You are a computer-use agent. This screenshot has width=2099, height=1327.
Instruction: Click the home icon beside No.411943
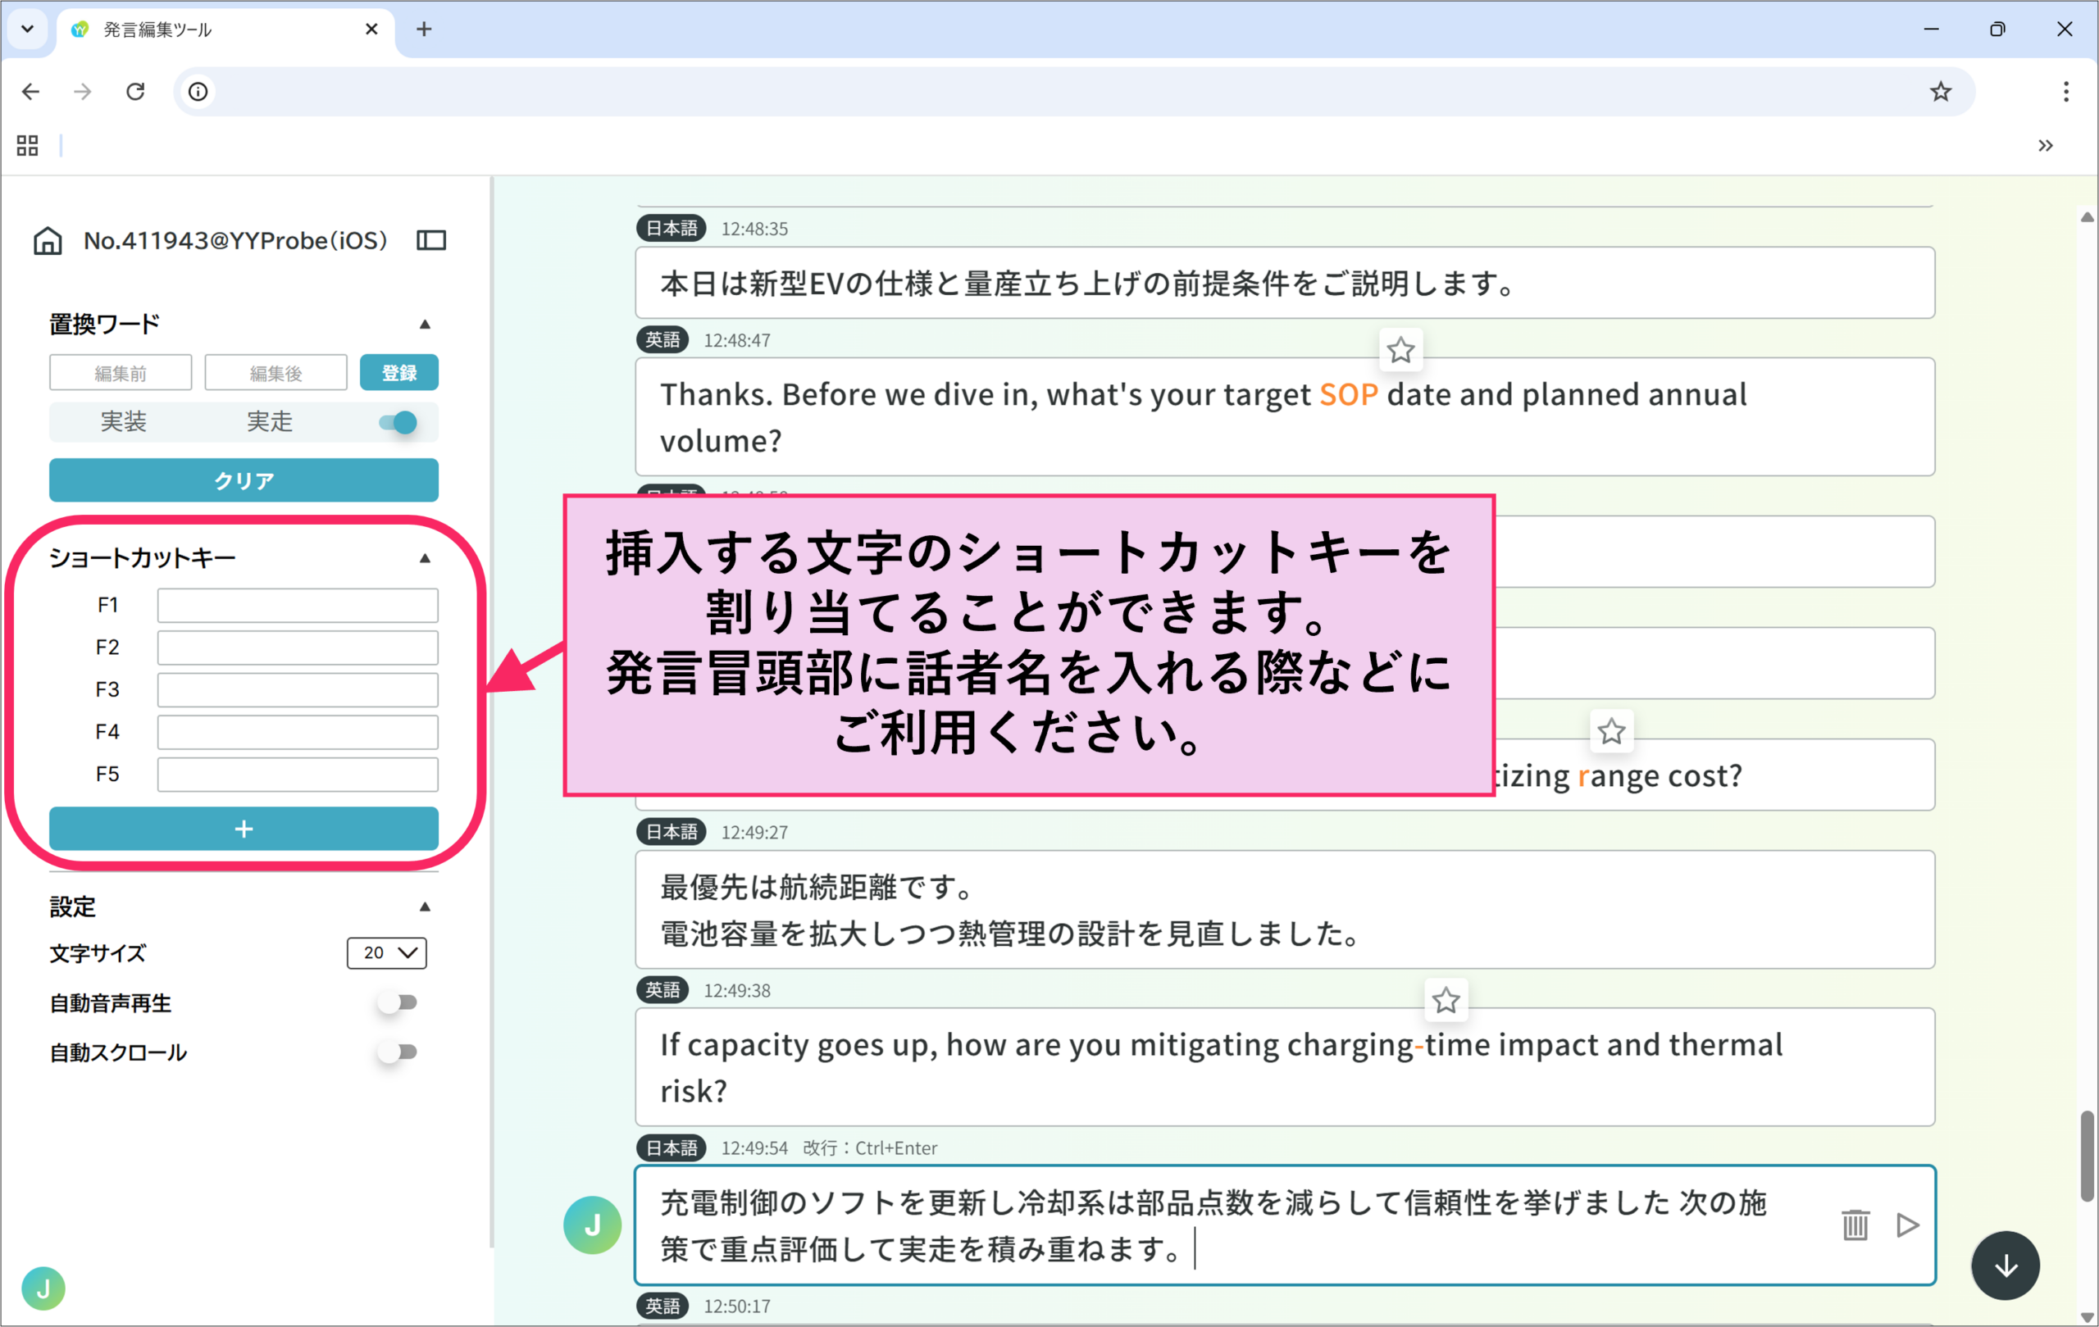(47, 240)
